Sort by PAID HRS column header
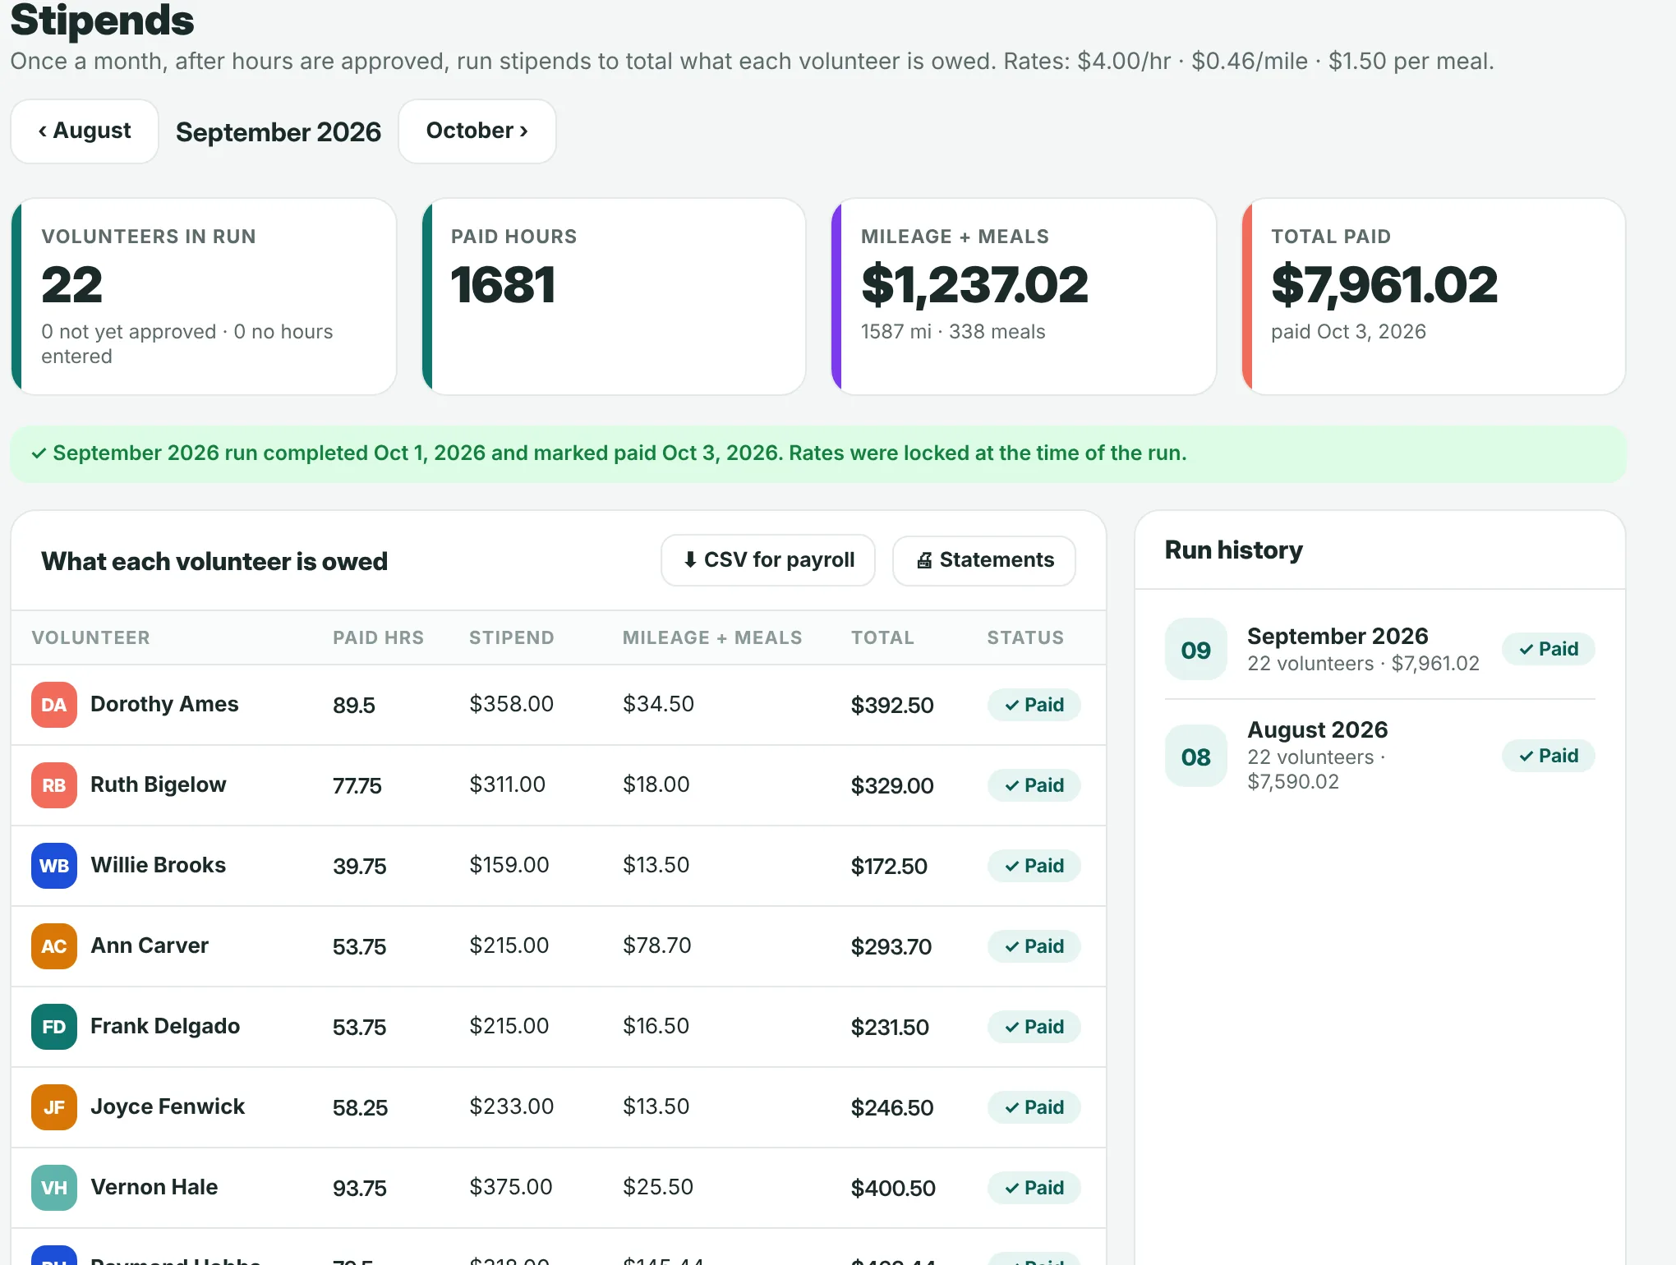1676x1265 pixels. coord(378,637)
